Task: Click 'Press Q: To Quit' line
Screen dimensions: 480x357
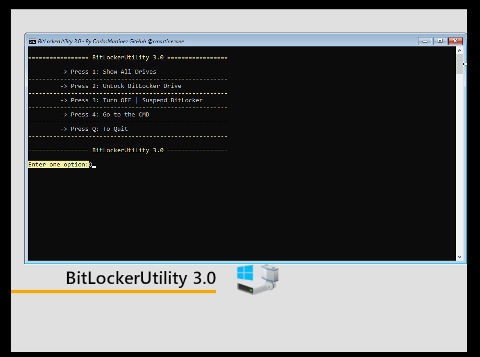Action: click(94, 129)
